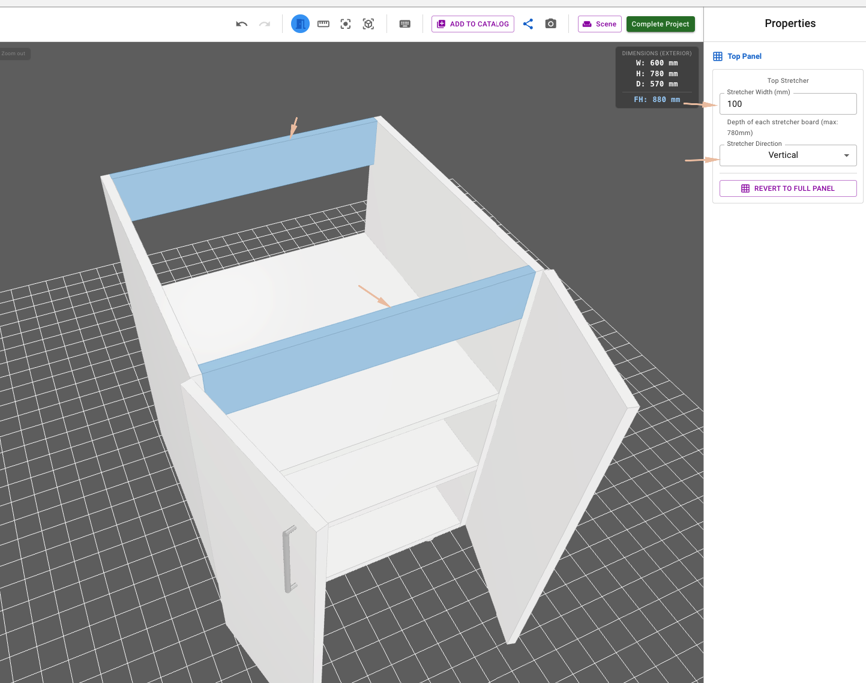Click the Properties panel heading
The height and width of the screenshot is (683, 866).
point(790,23)
